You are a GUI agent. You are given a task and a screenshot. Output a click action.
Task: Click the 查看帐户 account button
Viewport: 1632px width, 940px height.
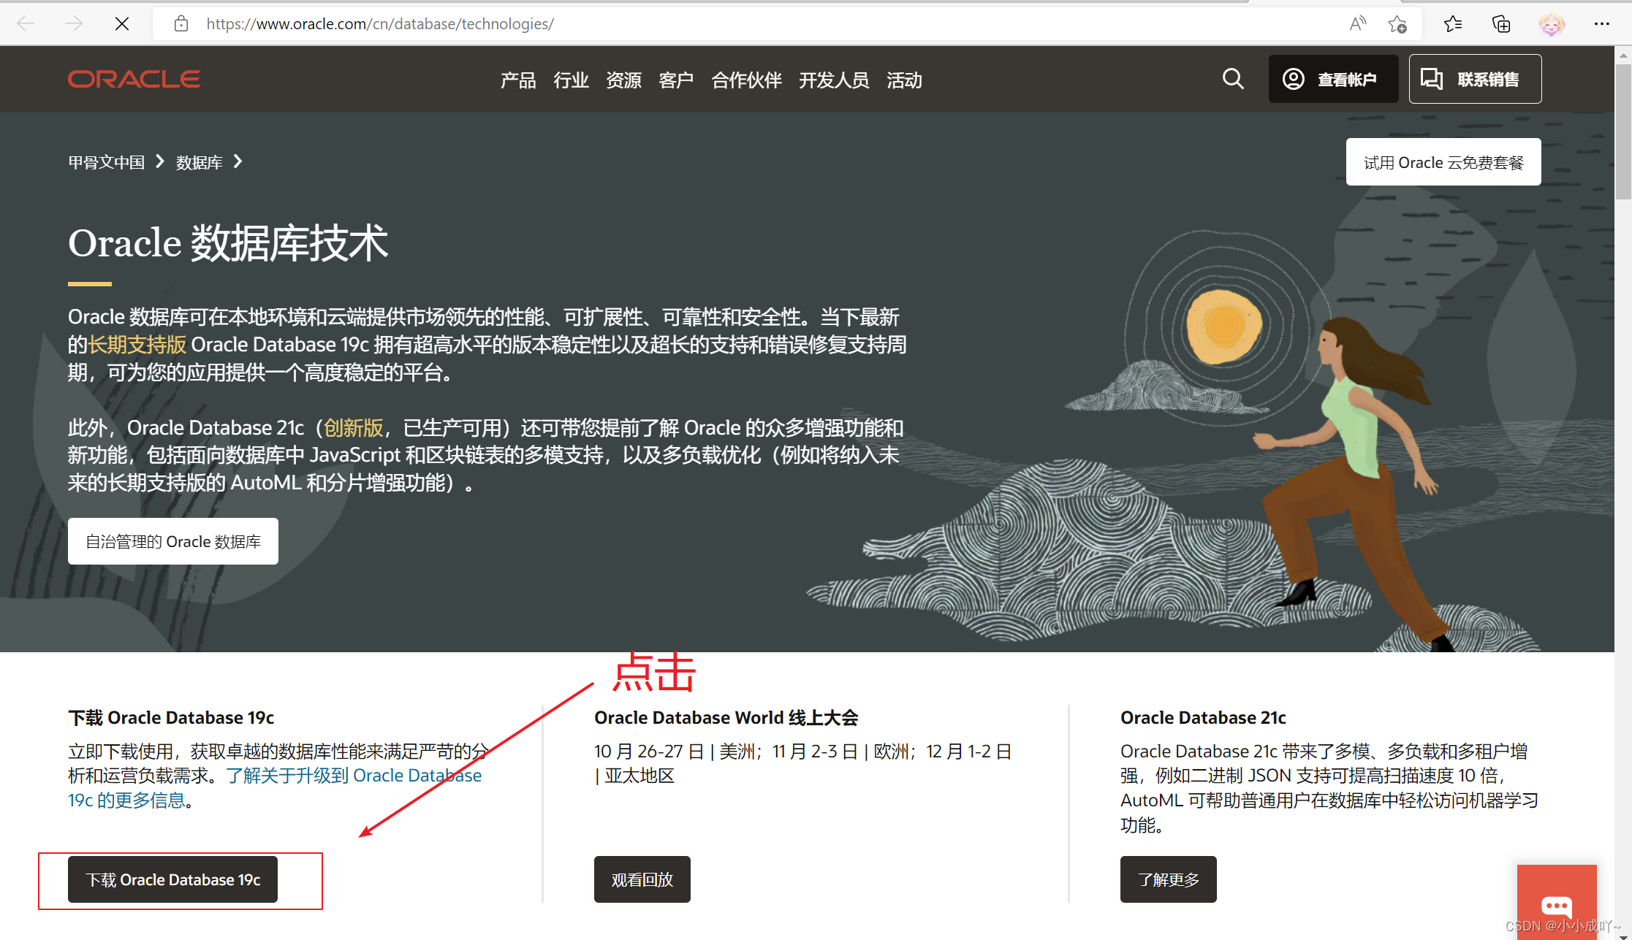tap(1333, 79)
